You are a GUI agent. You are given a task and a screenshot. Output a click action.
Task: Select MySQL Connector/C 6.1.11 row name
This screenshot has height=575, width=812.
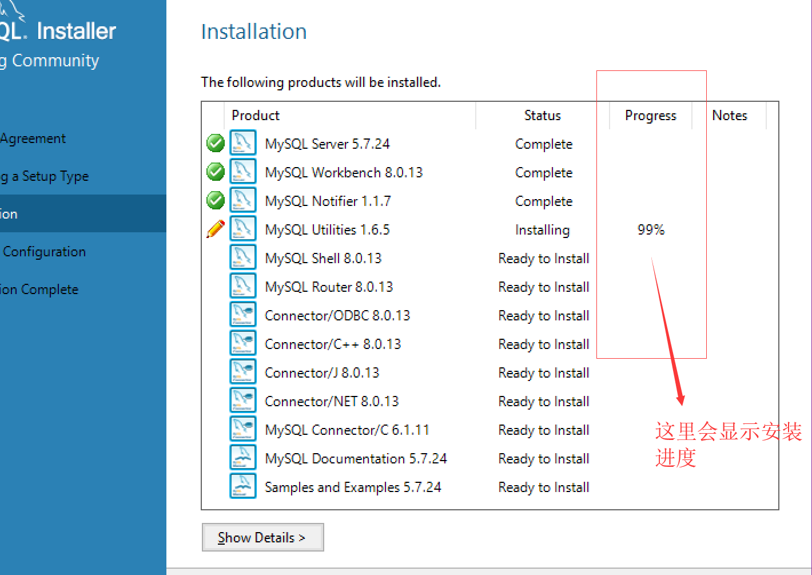tap(347, 430)
